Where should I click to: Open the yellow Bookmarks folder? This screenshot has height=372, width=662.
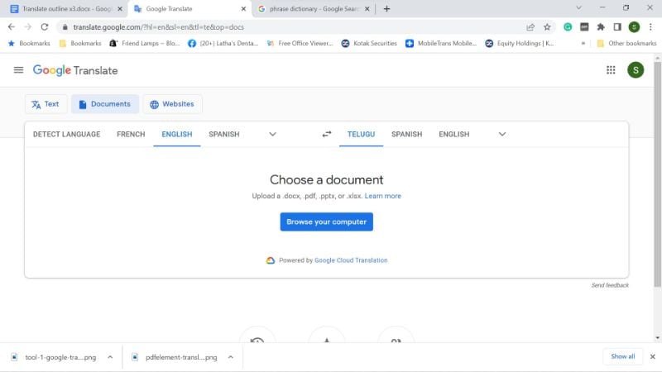point(80,44)
